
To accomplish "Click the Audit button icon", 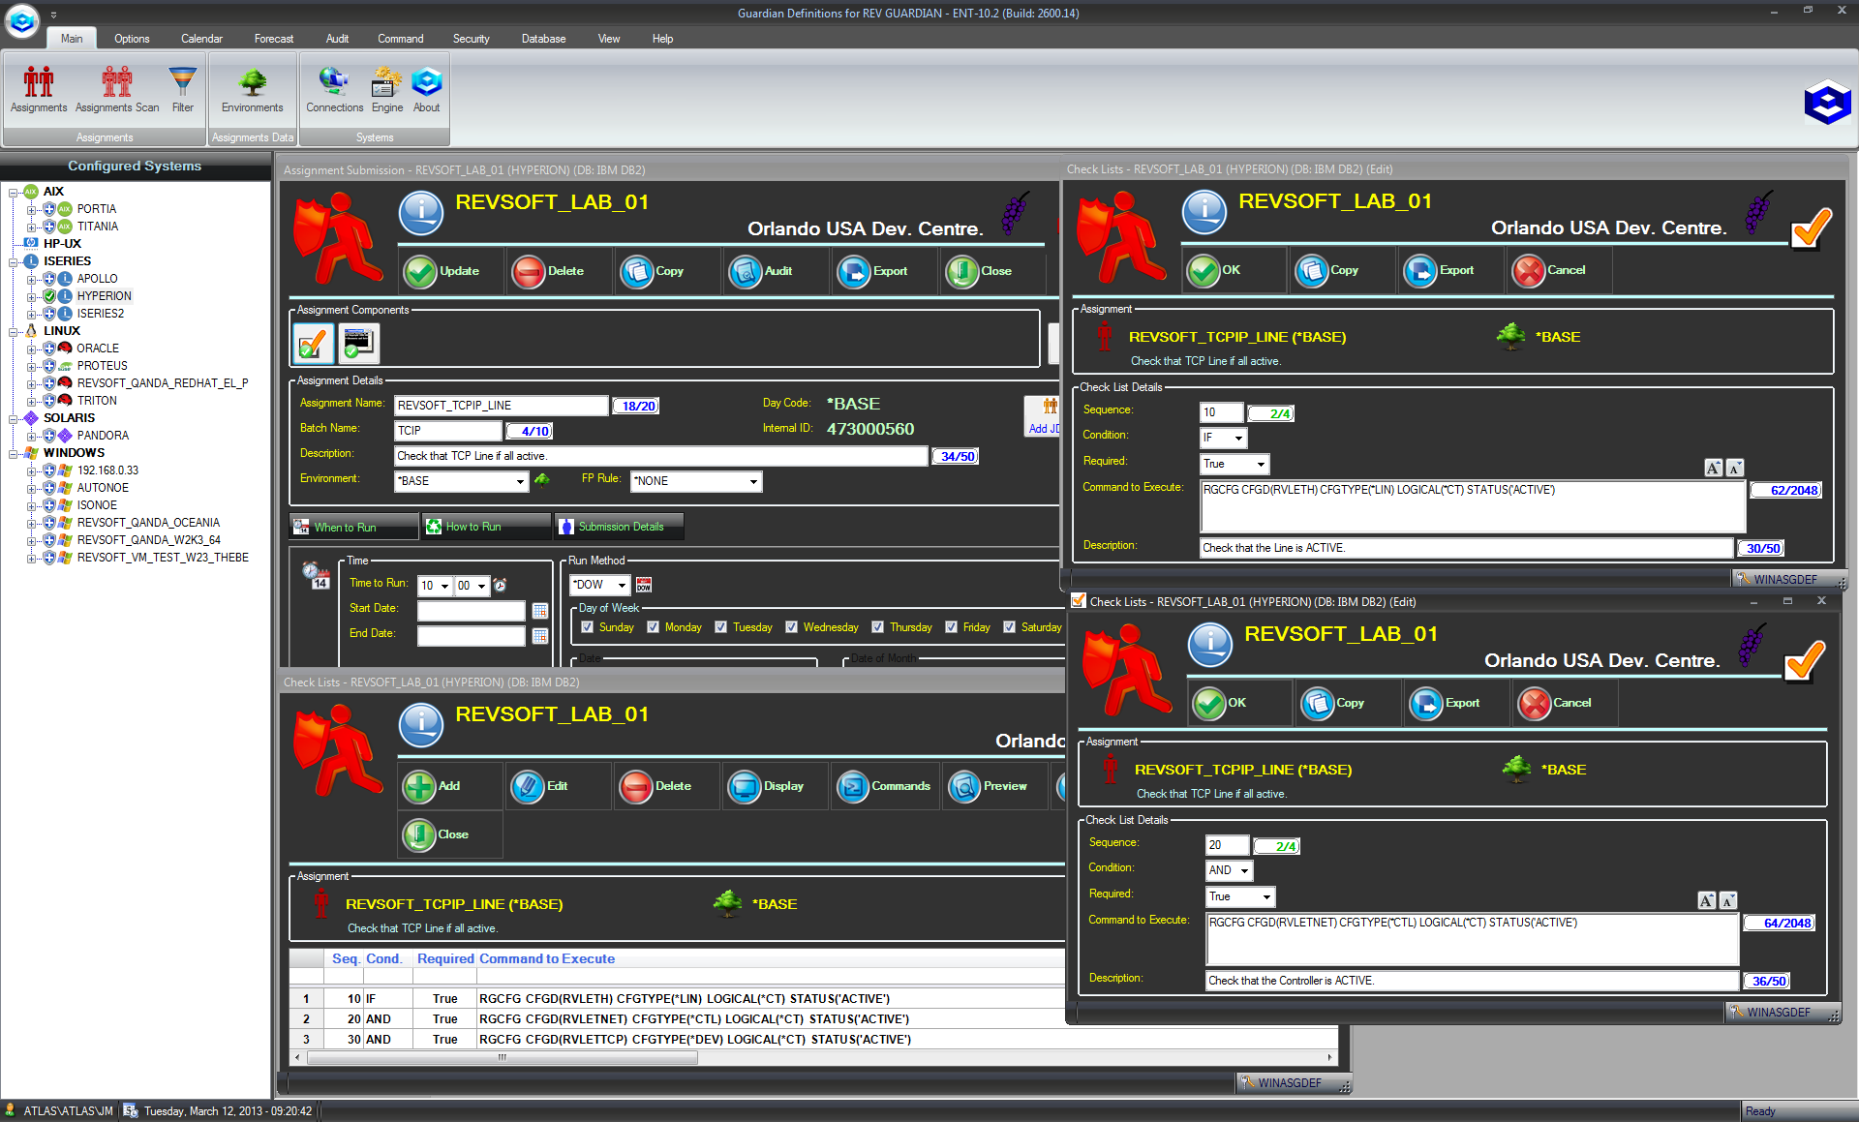I will point(747,272).
